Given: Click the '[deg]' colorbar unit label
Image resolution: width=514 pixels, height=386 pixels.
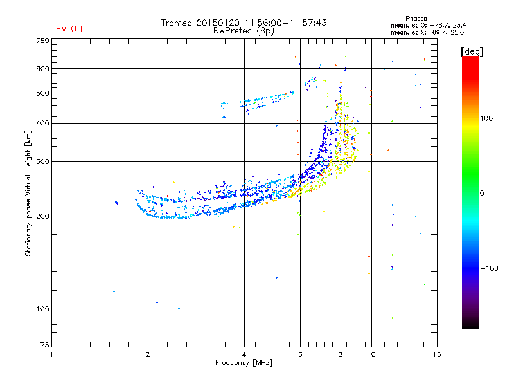Looking at the screenshot, I should point(472,51).
